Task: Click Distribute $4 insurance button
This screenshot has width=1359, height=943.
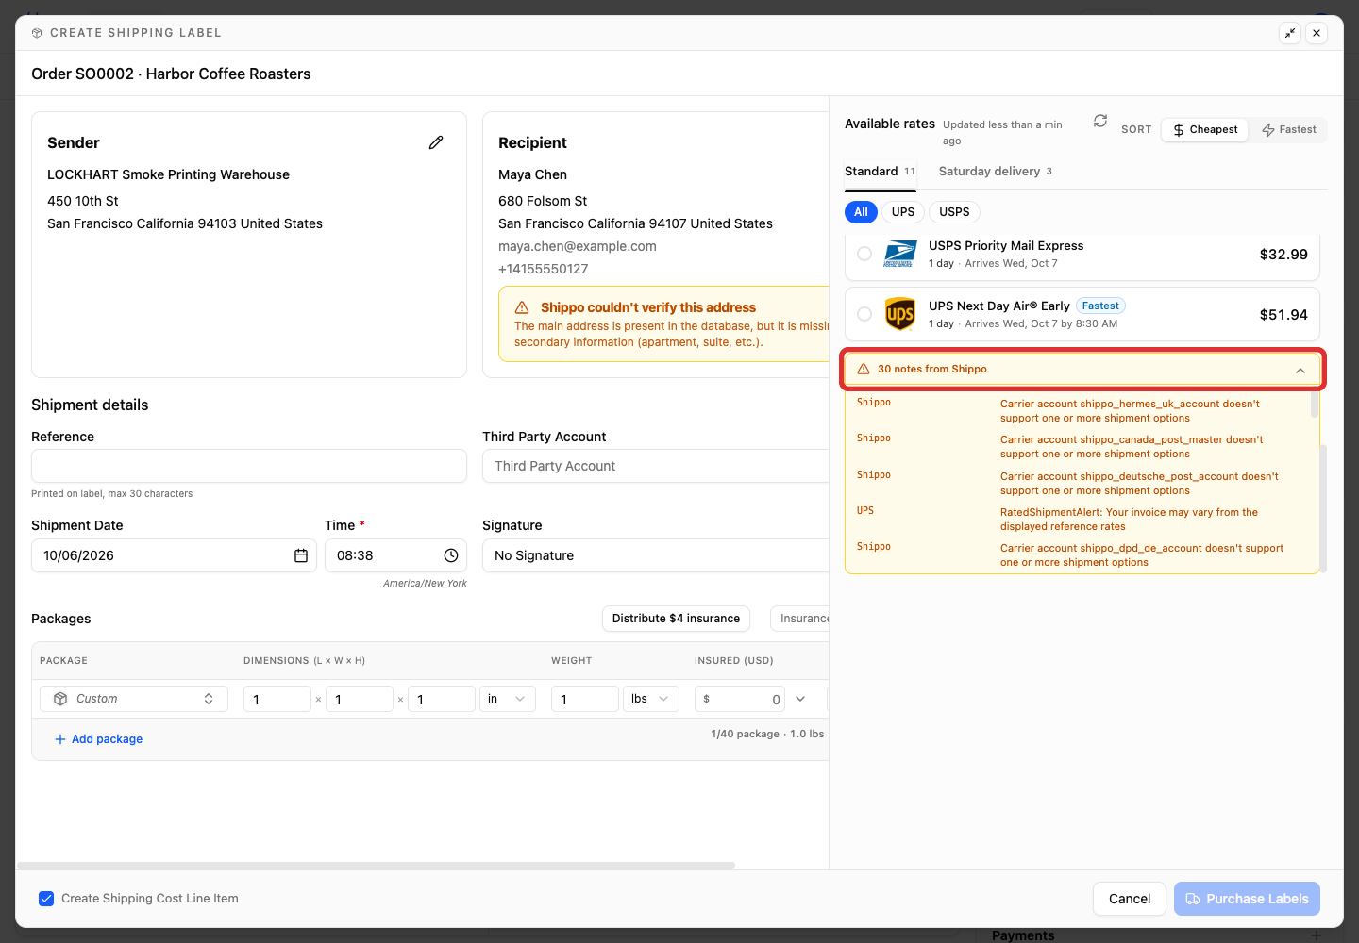Action: pos(676,619)
